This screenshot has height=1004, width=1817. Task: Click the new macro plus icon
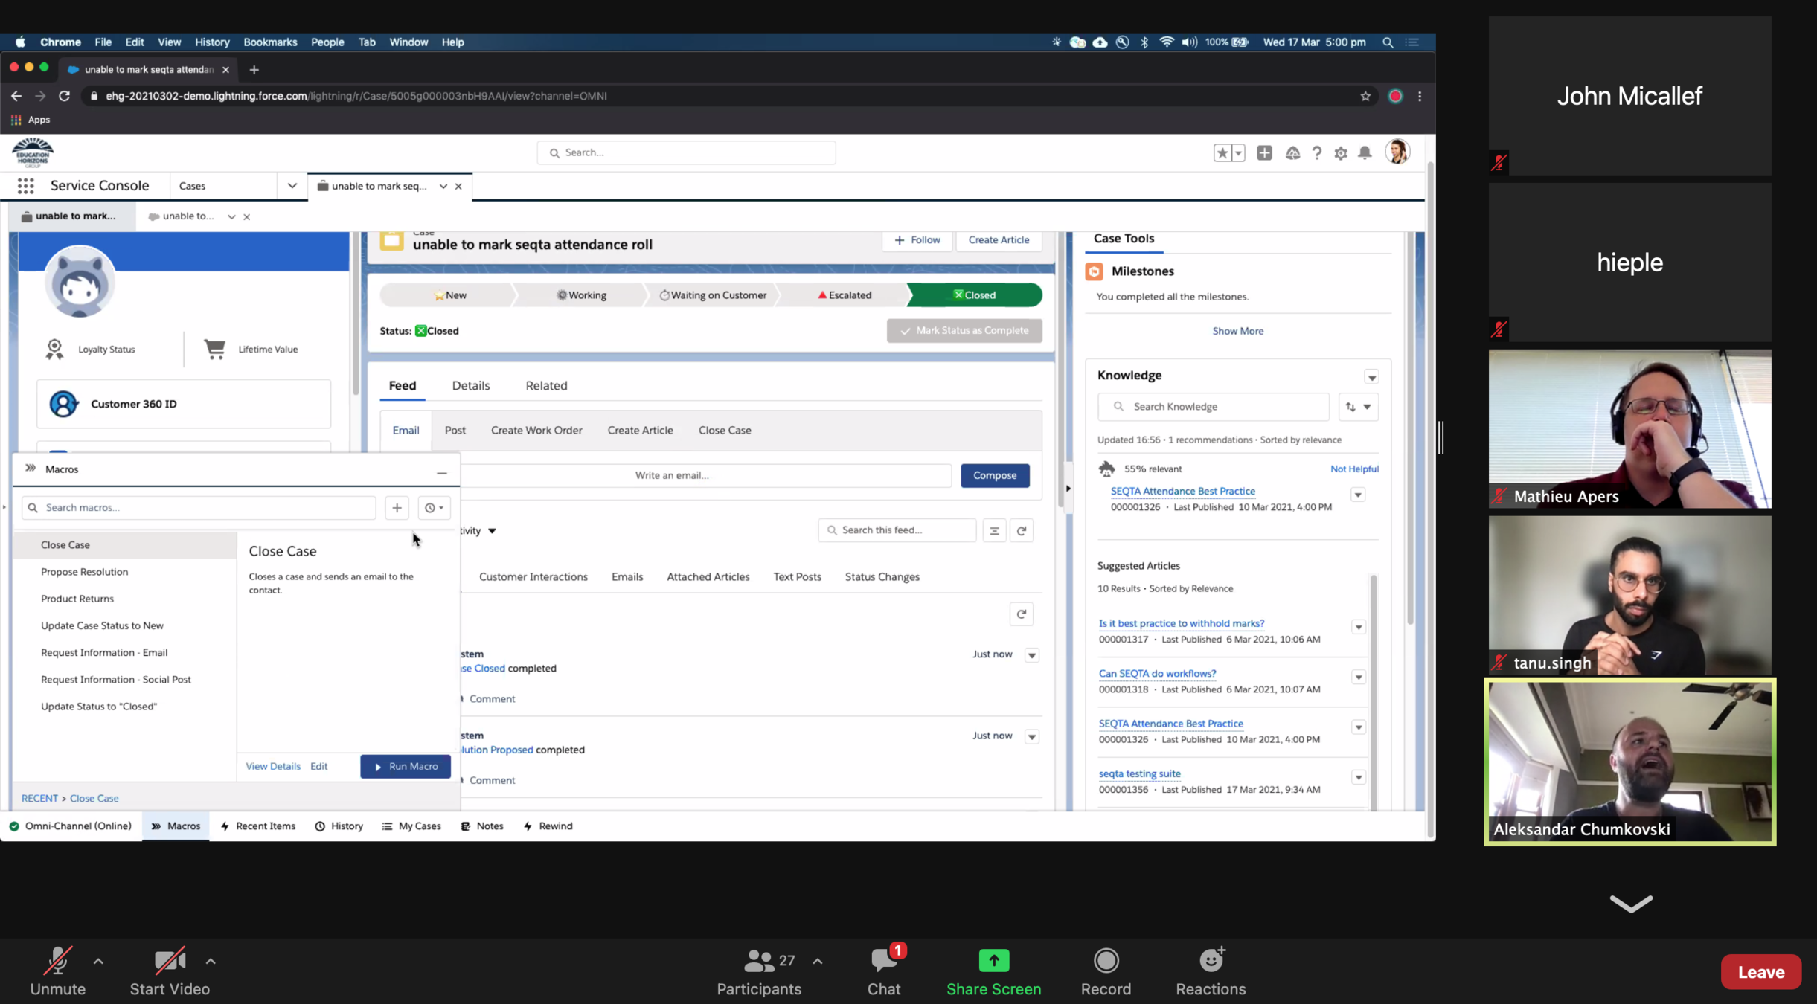click(x=397, y=508)
